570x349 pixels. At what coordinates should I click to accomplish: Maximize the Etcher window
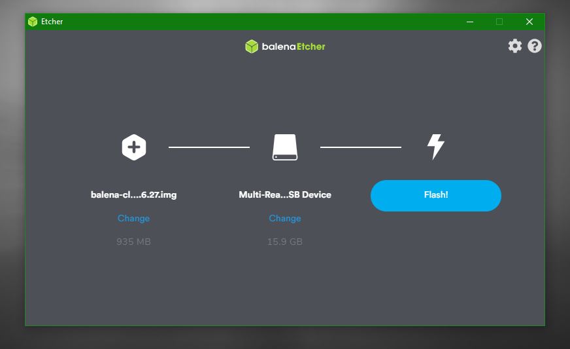499,22
